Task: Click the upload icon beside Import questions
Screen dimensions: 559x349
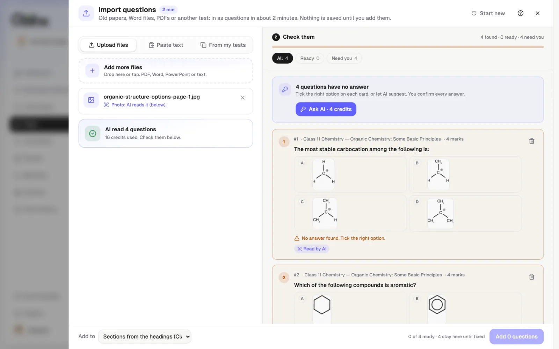Action: pos(86,13)
